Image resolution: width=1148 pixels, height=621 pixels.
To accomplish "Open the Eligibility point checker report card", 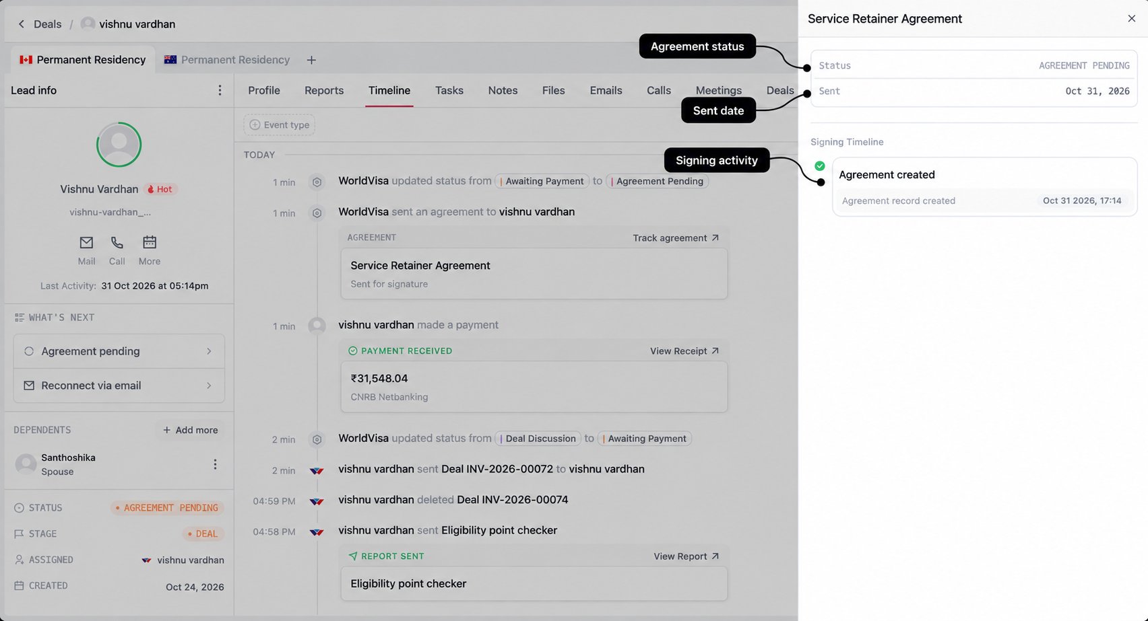I will (534, 584).
